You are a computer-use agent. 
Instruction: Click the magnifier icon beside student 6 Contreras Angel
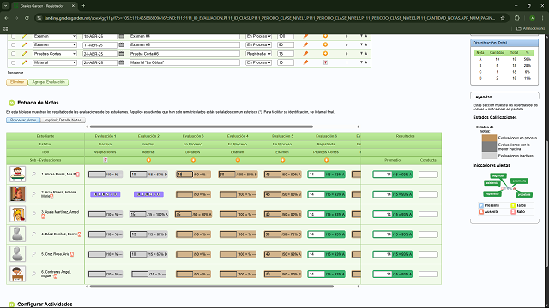click(x=34, y=274)
